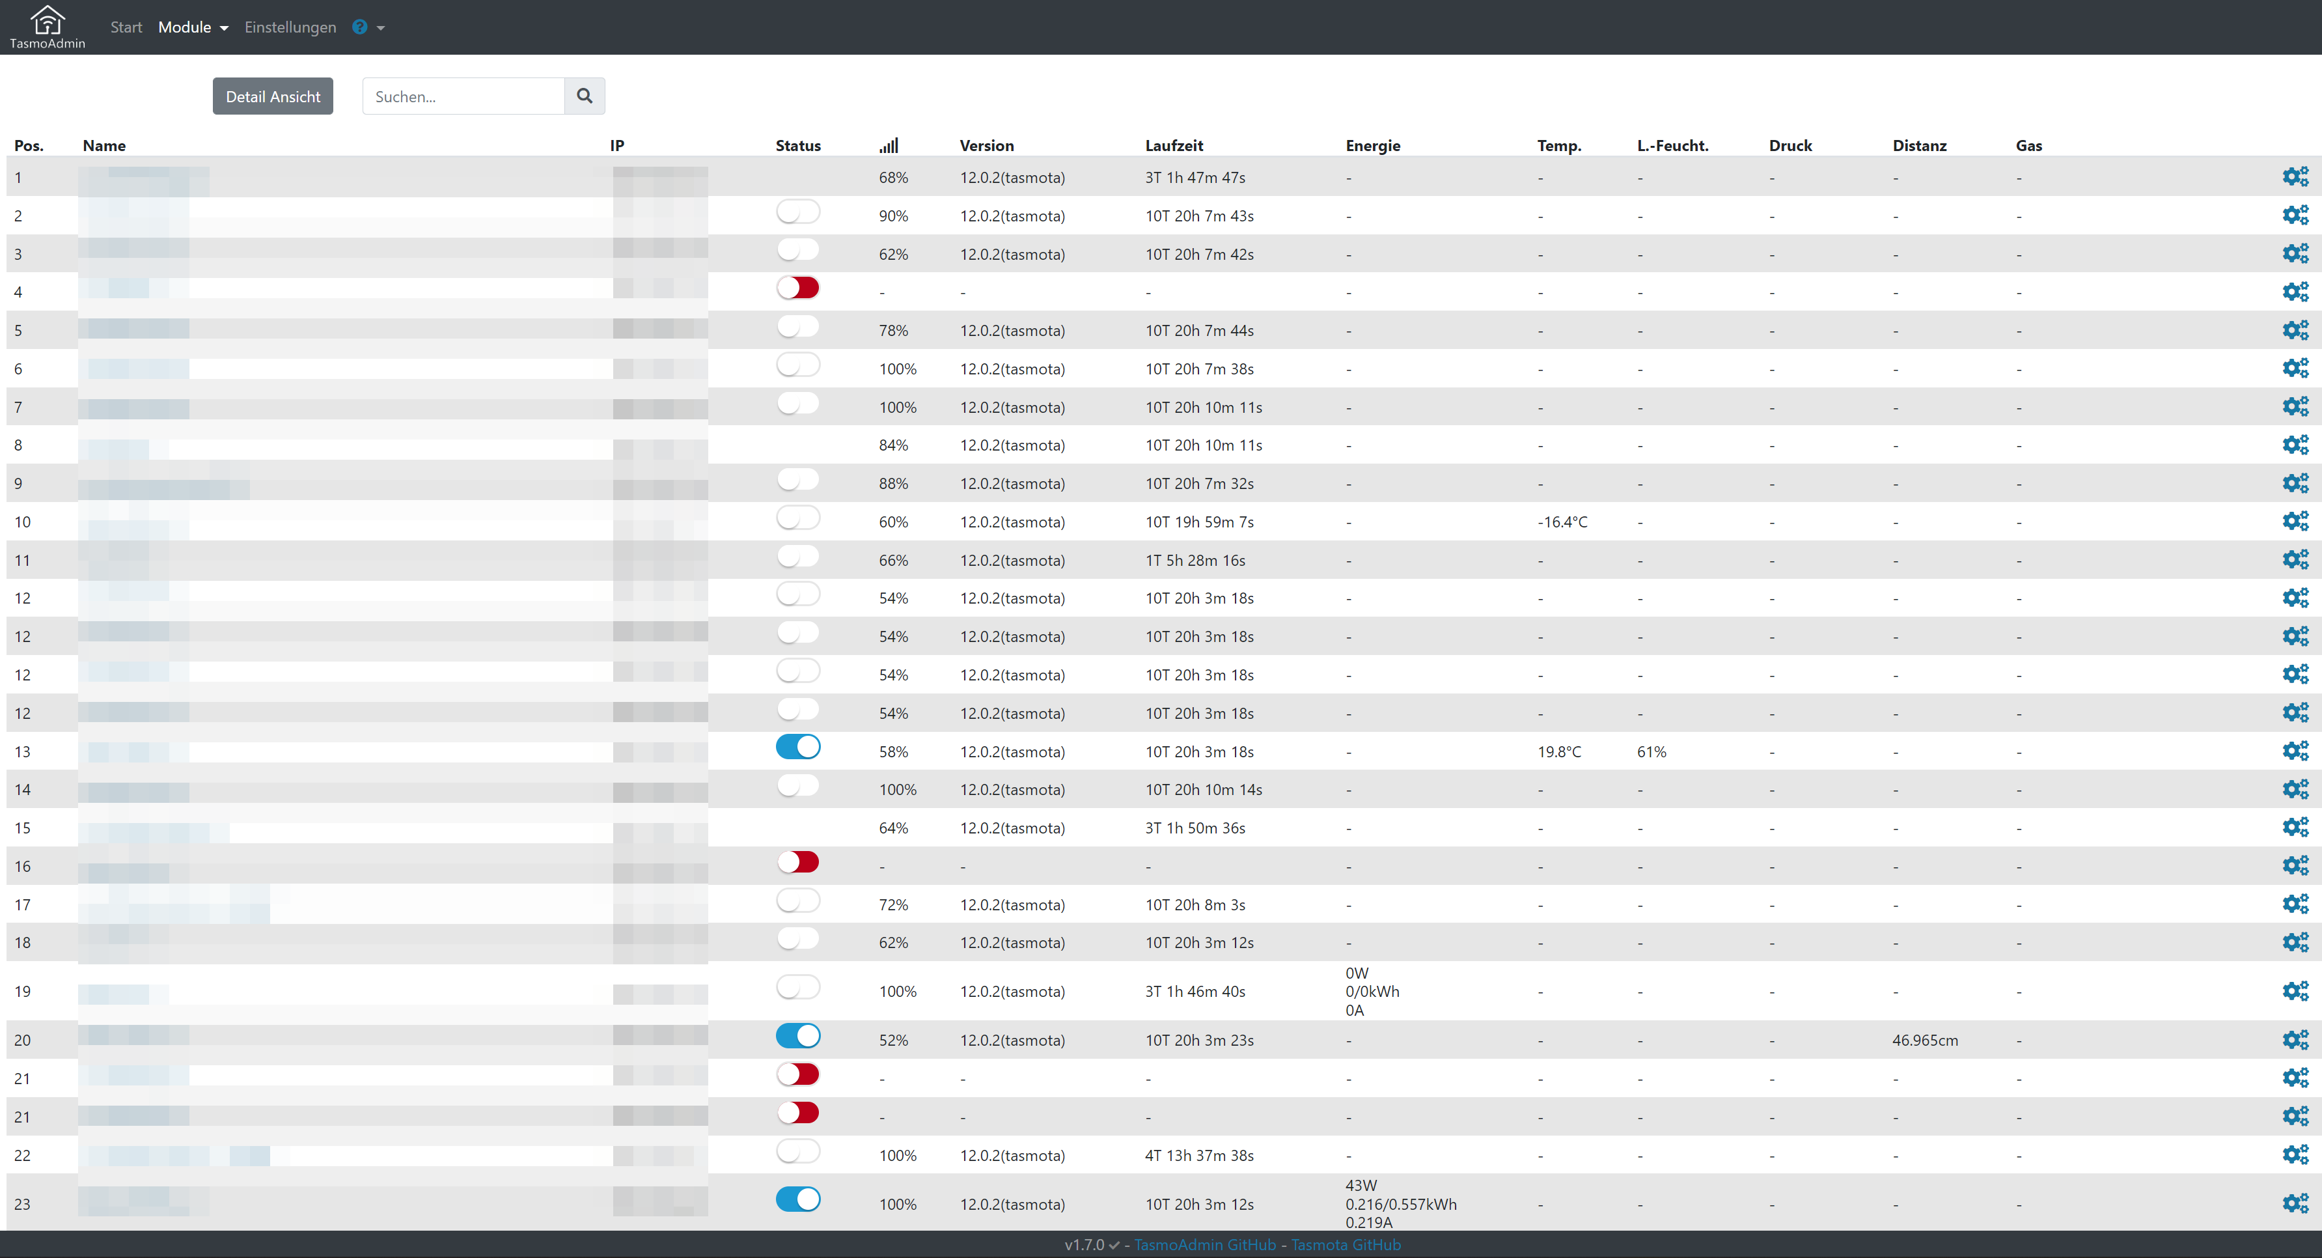This screenshot has height=1258, width=2322.
Task: Open settings gears for device row 1
Action: [2295, 176]
